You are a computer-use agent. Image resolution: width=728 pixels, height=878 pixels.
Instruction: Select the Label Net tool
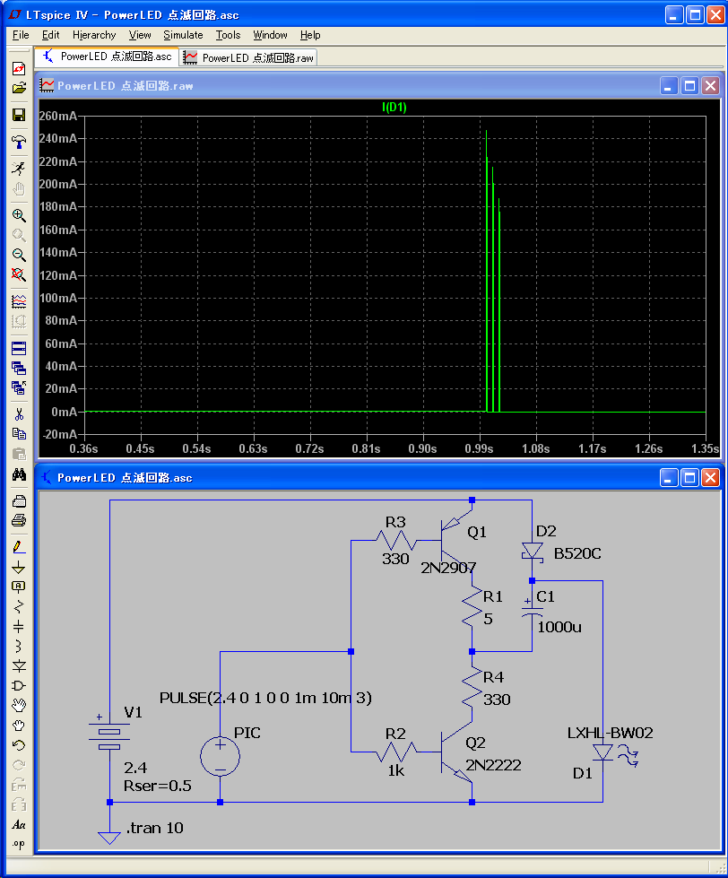[19, 587]
